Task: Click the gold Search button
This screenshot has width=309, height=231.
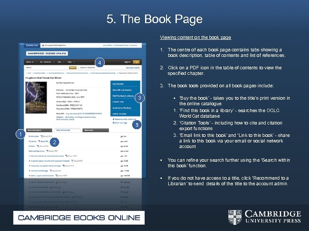Action: [x=73, y=68]
